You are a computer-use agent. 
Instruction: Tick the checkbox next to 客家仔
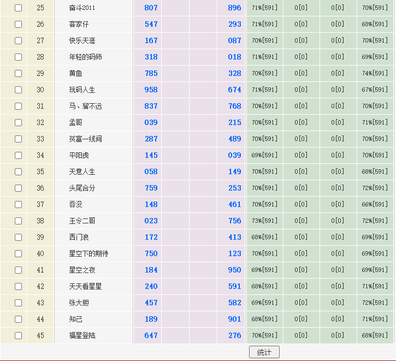point(18,25)
